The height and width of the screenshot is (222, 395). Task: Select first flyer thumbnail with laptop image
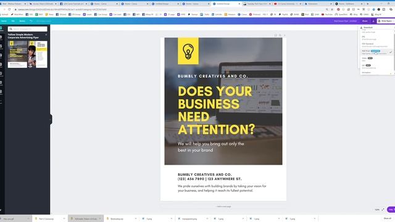(x=17, y=54)
